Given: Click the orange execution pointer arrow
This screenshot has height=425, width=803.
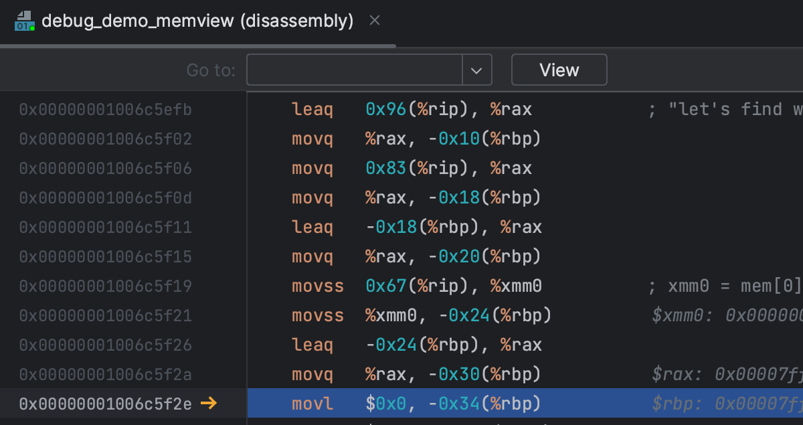Looking at the screenshot, I should (209, 404).
